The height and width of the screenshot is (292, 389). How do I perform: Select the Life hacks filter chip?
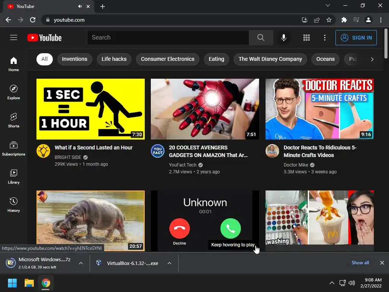point(114,59)
